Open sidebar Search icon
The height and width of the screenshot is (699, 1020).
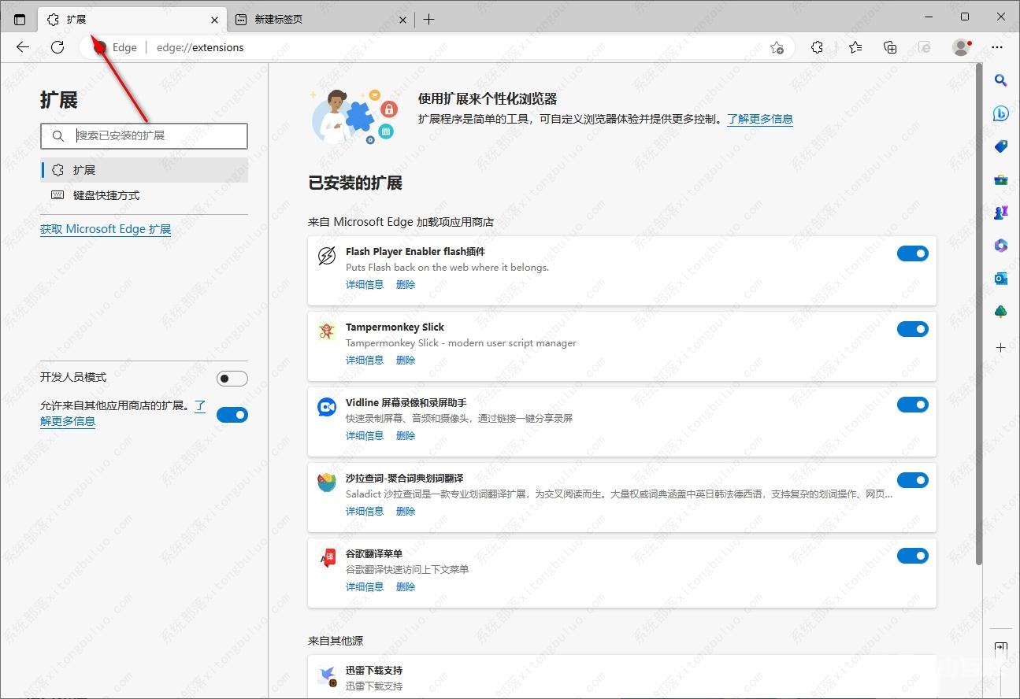(x=1000, y=80)
